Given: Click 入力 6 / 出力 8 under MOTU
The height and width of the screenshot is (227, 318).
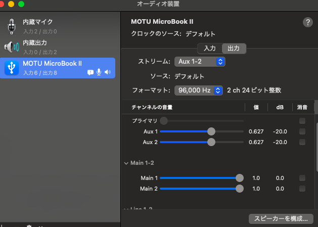Looking at the screenshot, I should tap(40, 73).
